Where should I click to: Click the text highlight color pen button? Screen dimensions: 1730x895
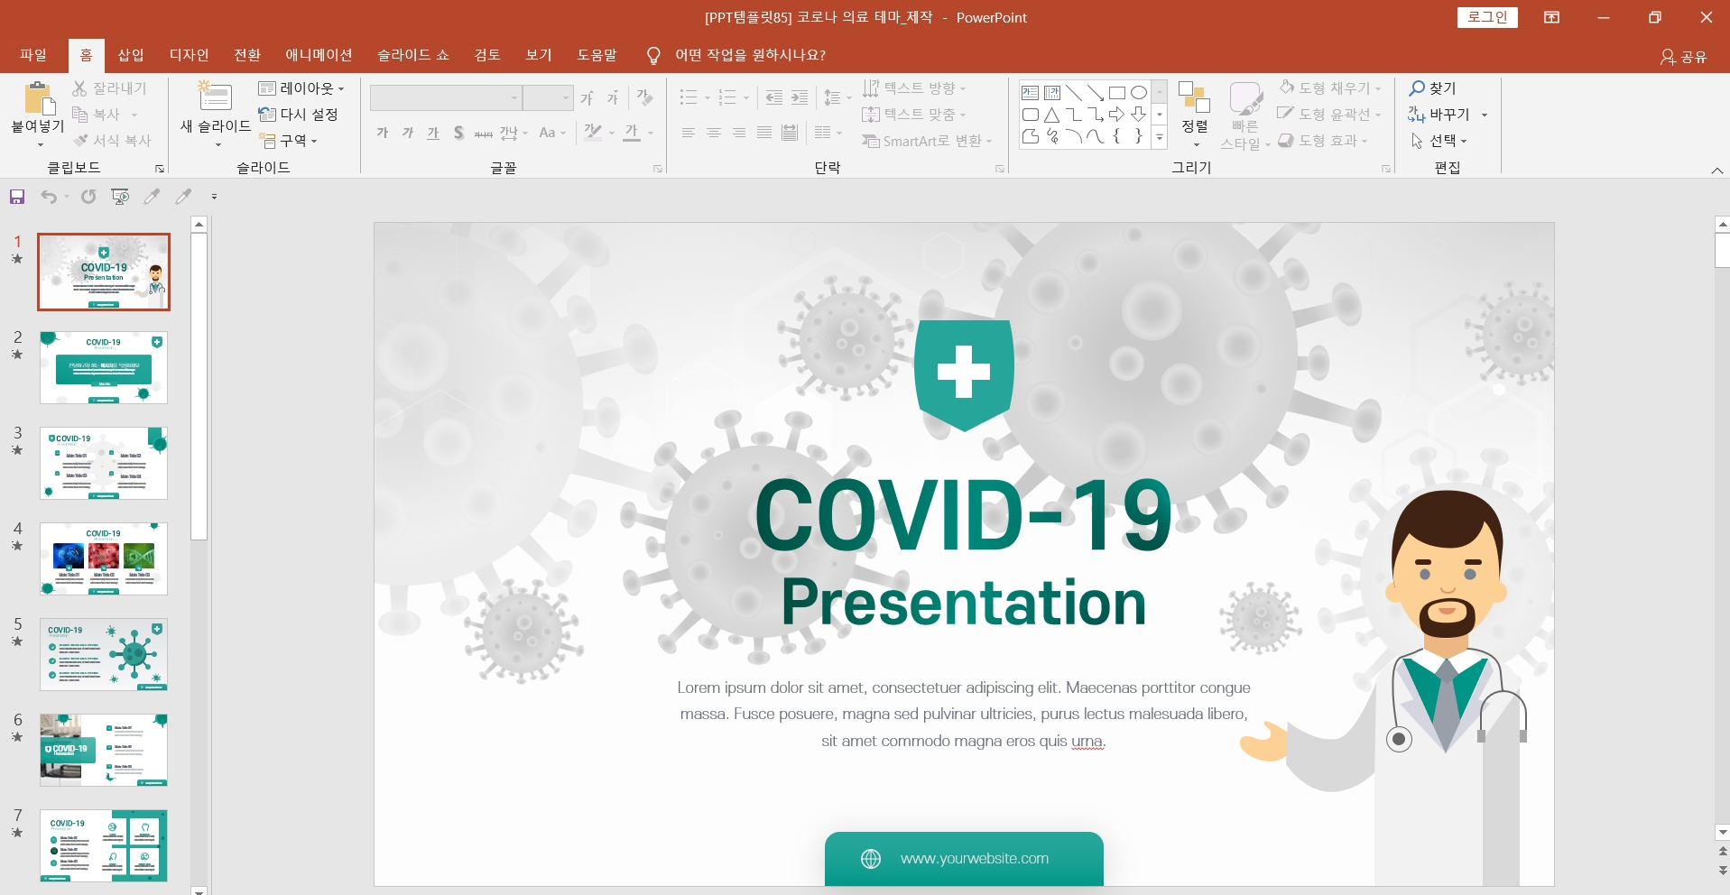click(593, 133)
